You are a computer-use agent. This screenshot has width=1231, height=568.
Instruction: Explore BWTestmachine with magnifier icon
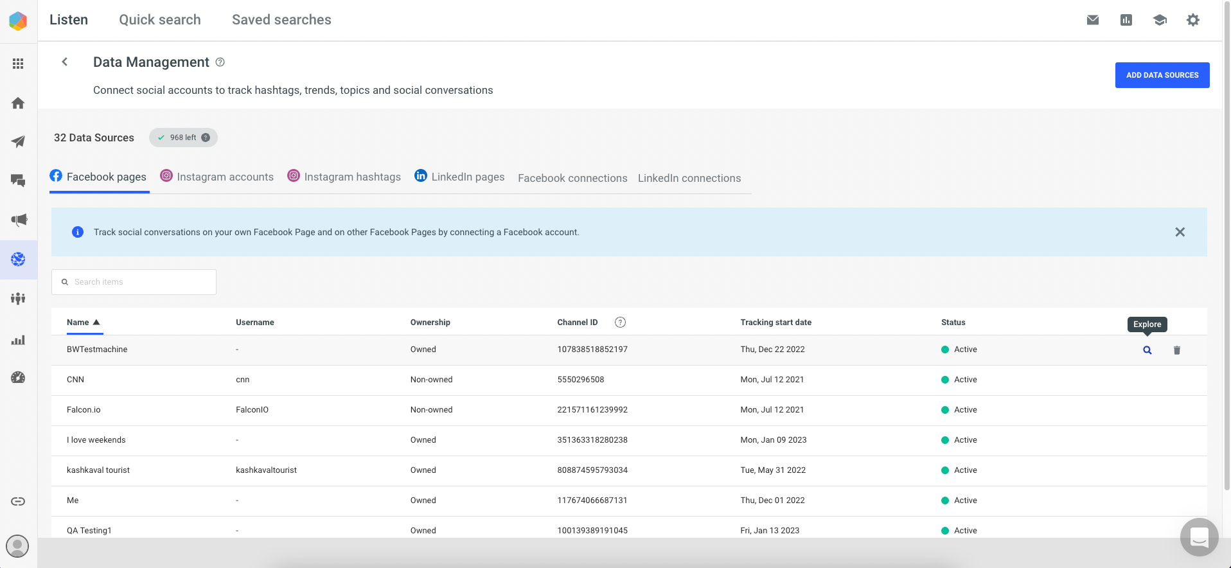point(1147,350)
